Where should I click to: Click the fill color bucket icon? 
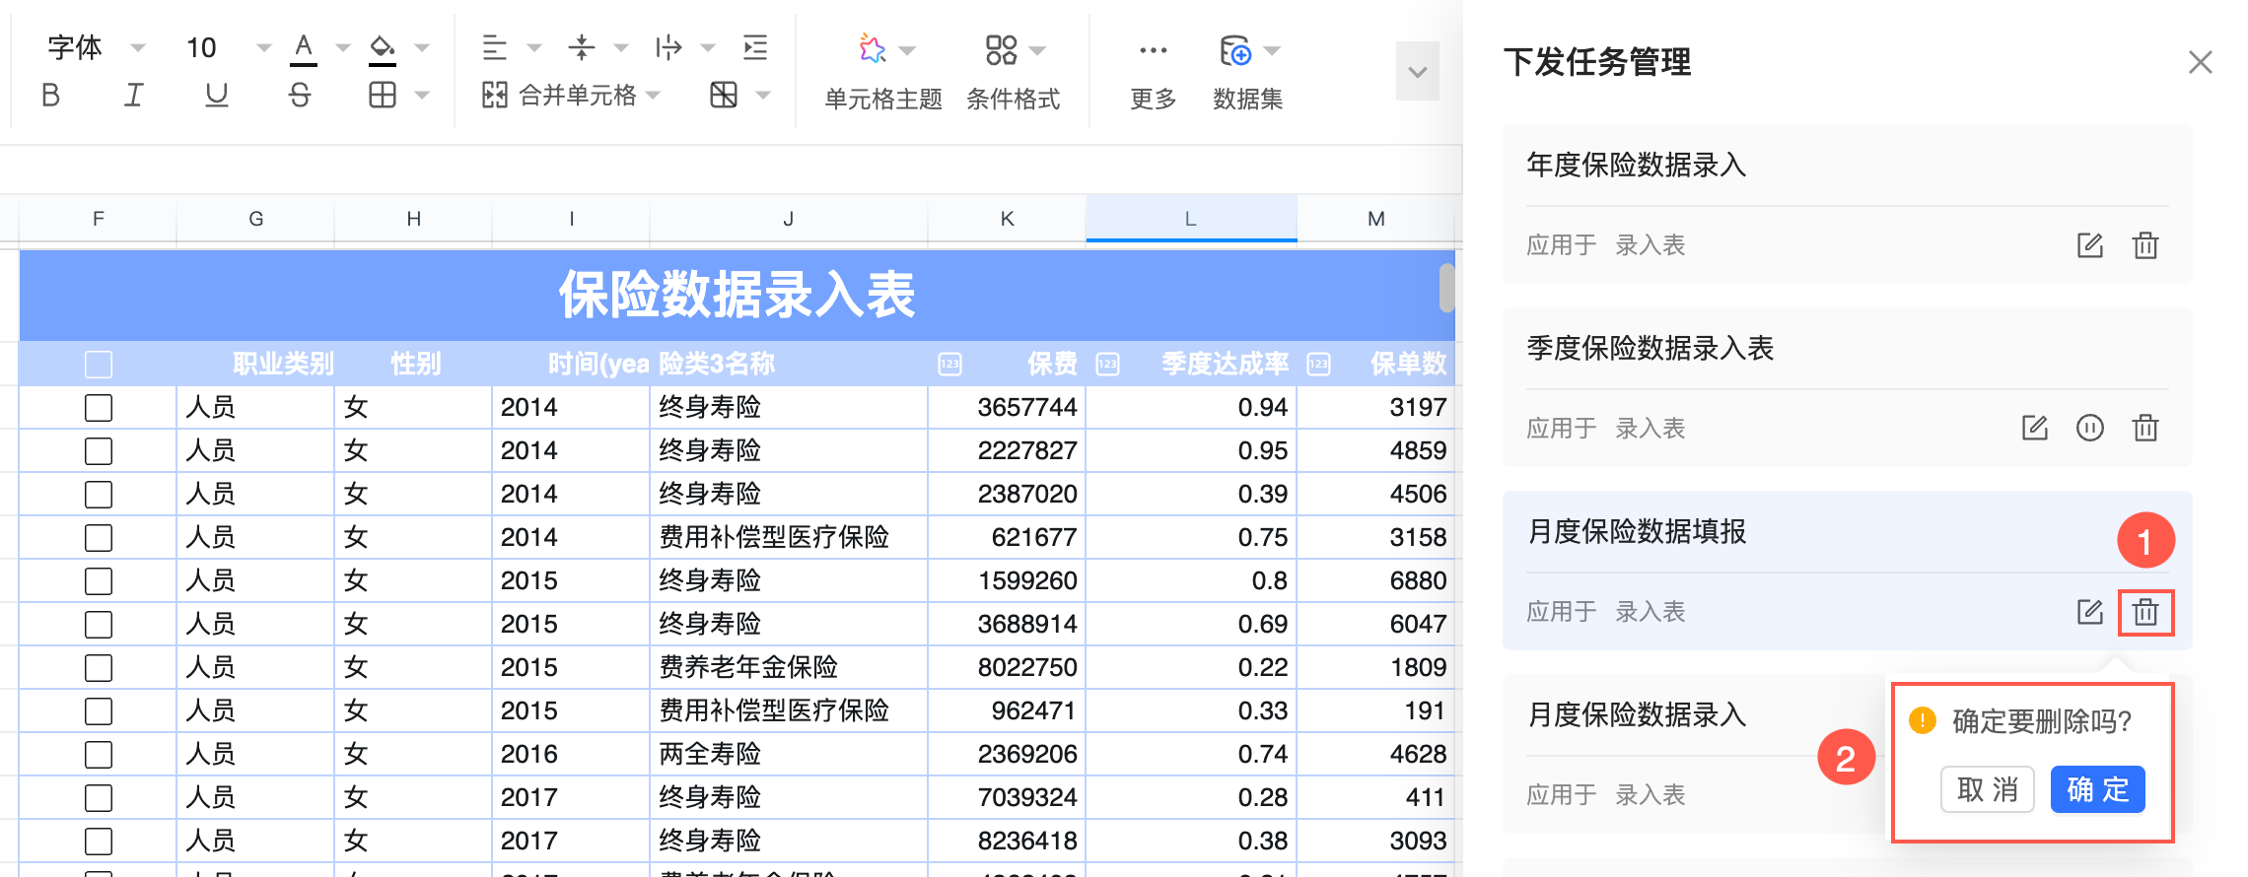click(x=383, y=48)
